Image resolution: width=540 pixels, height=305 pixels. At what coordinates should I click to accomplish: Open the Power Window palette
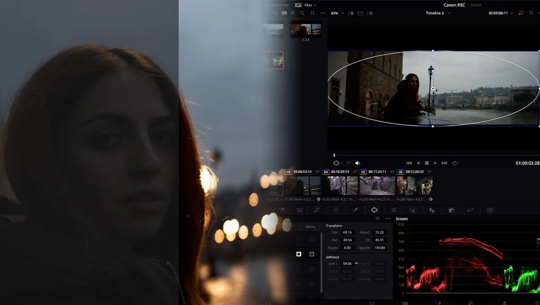click(374, 210)
